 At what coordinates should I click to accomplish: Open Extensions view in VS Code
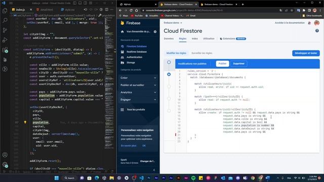(x=5, y=50)
